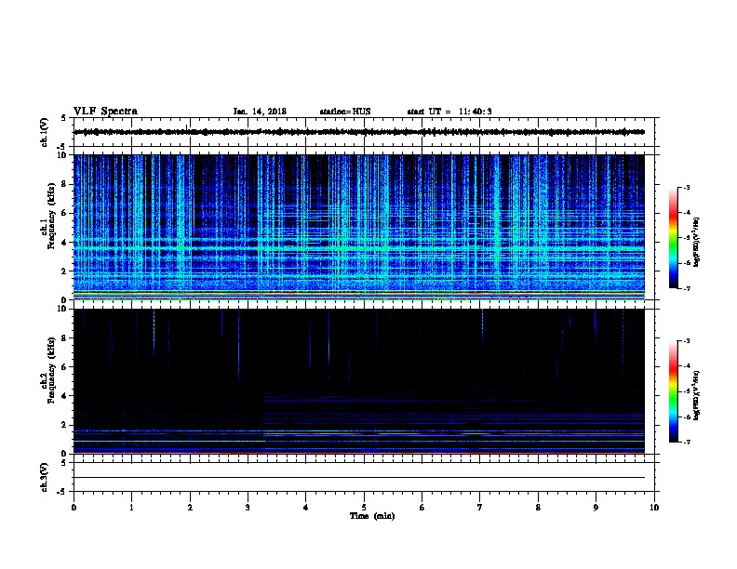Click the "ch.3(V)" axis label
This screenshot has width=737, height=569.
tap(44, 477)
